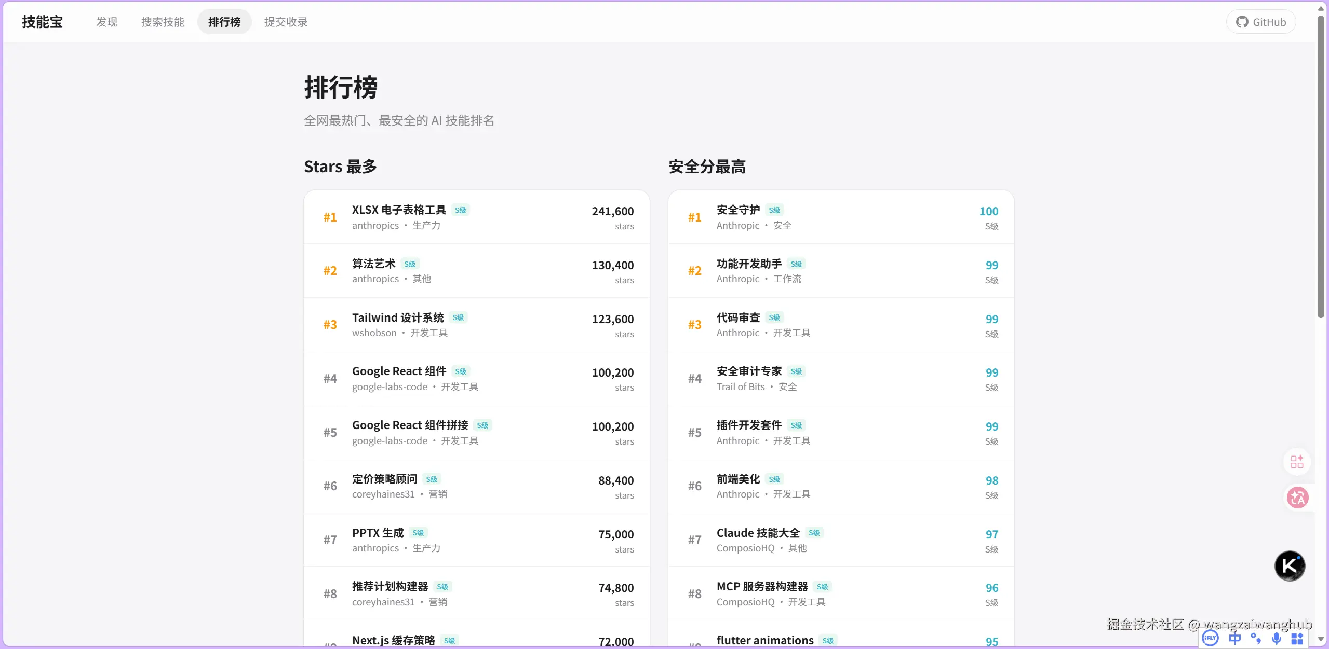Click the safety score 100
The image size is (1329, 649).
(989, 211)
